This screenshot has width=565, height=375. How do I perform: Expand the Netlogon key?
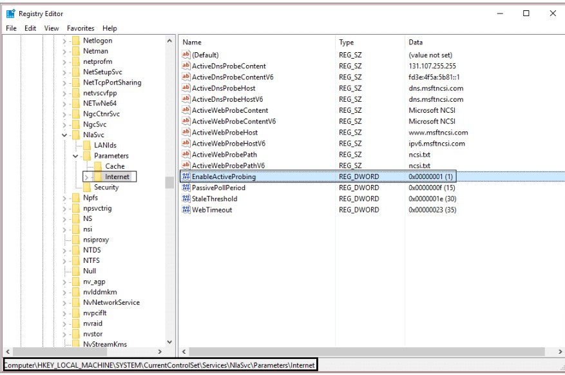64,41
